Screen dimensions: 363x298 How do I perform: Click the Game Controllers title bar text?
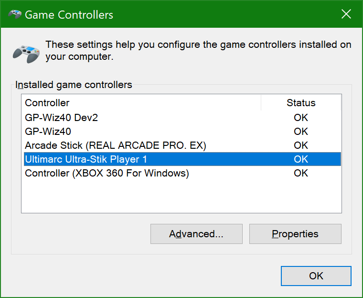[69, 15]
